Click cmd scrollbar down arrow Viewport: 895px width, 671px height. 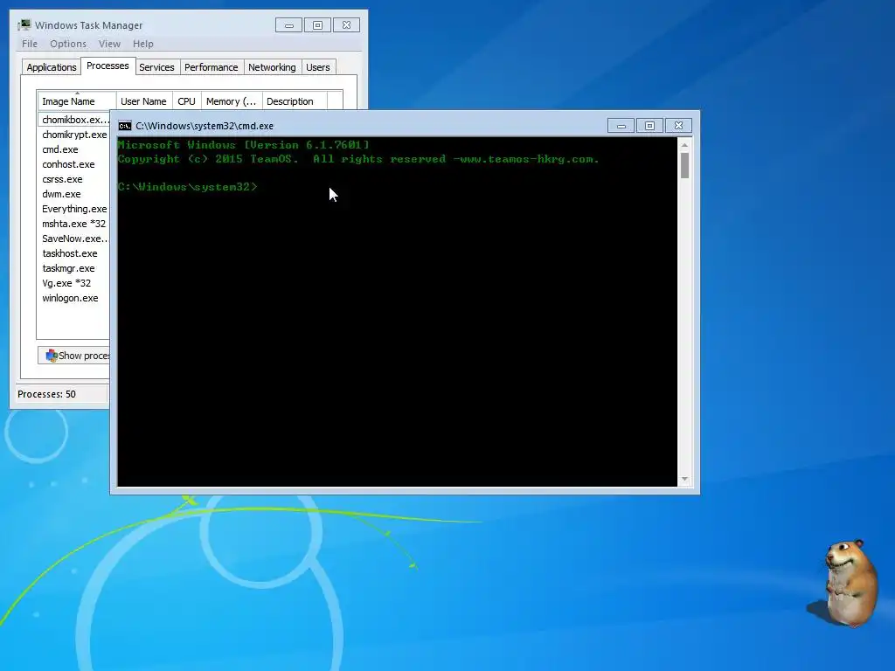tap(684, 480)
